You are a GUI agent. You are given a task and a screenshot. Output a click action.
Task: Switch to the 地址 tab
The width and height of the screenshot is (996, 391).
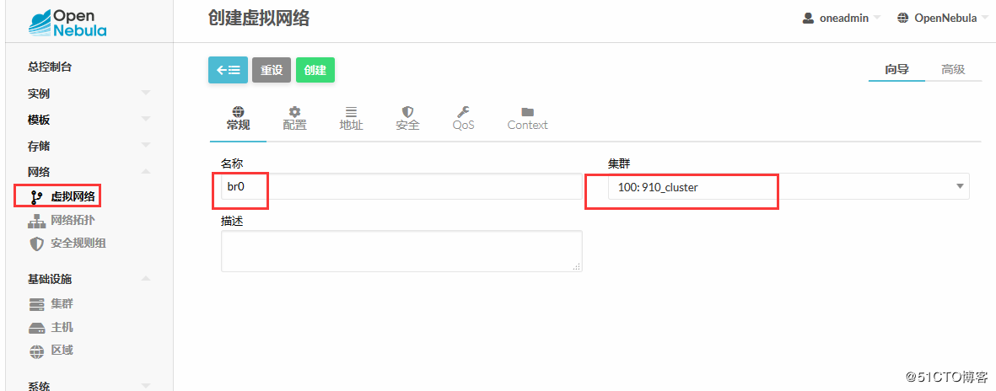351,118
